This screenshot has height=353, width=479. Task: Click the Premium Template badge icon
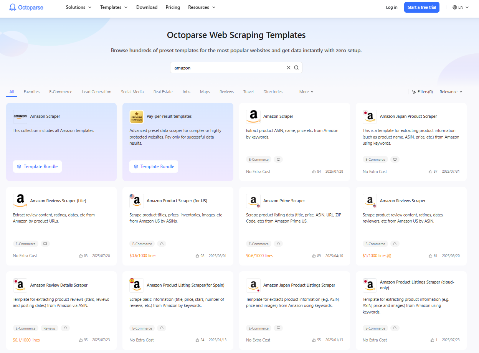[137, 116]
